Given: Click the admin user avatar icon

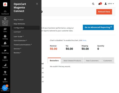Looking at the screenshot, I should (106, 4).
